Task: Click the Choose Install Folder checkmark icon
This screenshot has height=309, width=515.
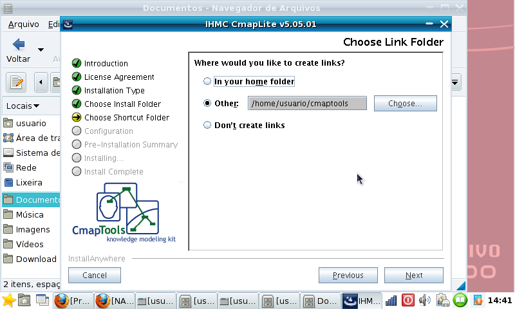Action: point(77,104)
